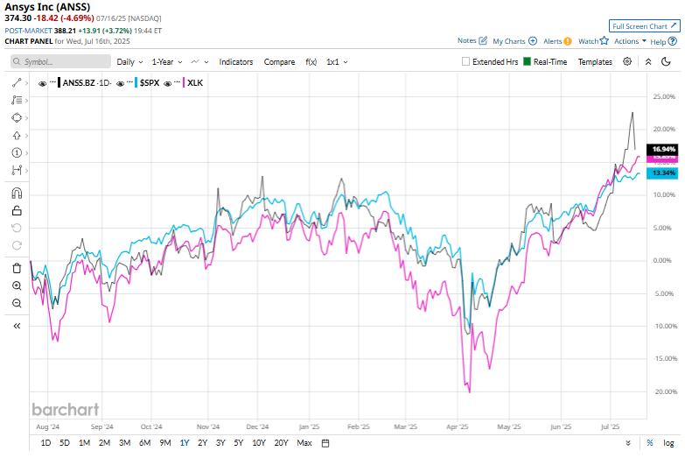
Task: Select the 1D time range
Action: click(45, 443)
